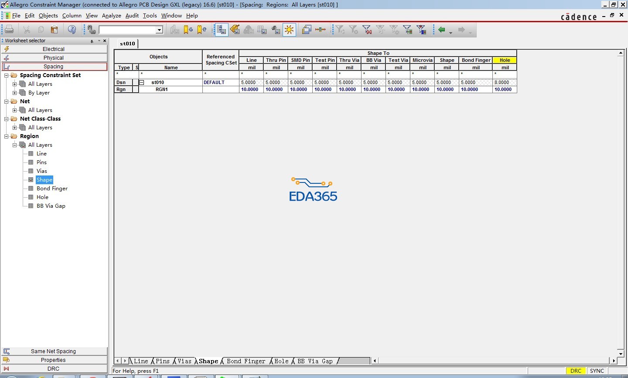
Task: Collapse the st010 row in the table
Action: 142,82
